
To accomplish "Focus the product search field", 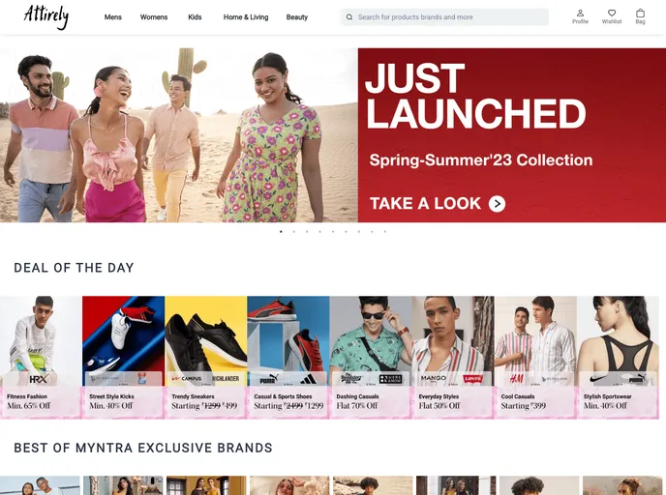I will (x=445, y=17).
